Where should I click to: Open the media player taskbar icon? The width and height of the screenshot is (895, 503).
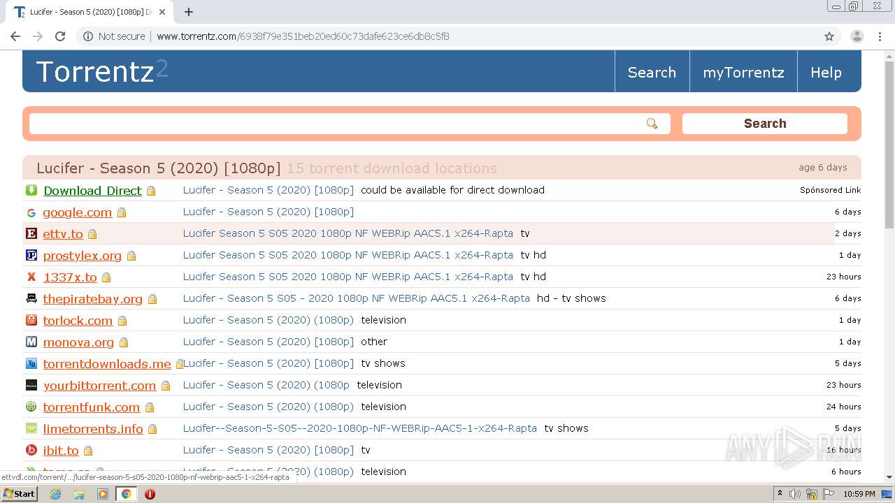103,494
